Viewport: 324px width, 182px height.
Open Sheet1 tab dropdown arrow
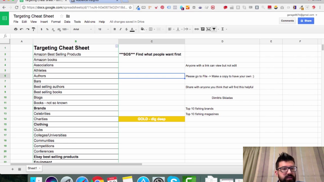click(x=40, y=168)
